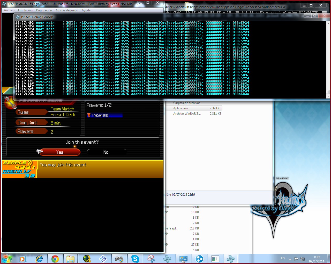Open the Emulación menu

pyautogui.click(x=25, y=10)
